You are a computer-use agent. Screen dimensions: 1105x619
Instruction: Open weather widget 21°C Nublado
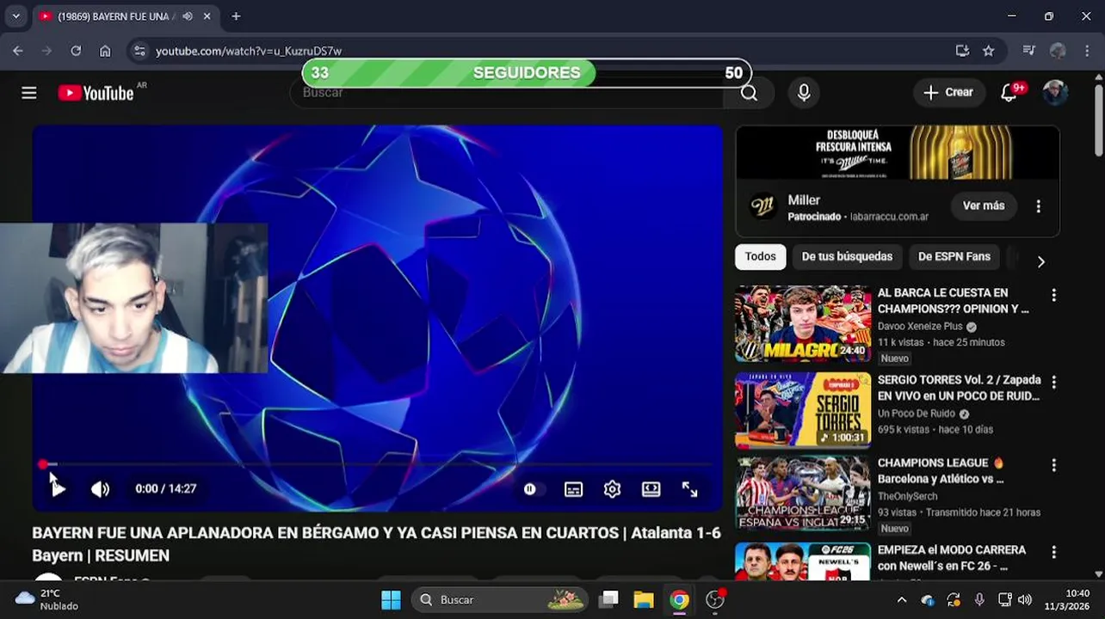pos(47,599)
